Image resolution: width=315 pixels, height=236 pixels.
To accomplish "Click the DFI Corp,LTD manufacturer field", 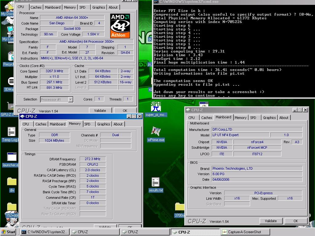I will click(257, 129).
